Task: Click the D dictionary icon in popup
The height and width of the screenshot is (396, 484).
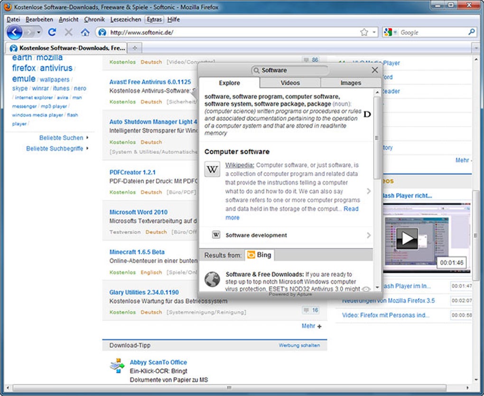Action: [367, 114]
